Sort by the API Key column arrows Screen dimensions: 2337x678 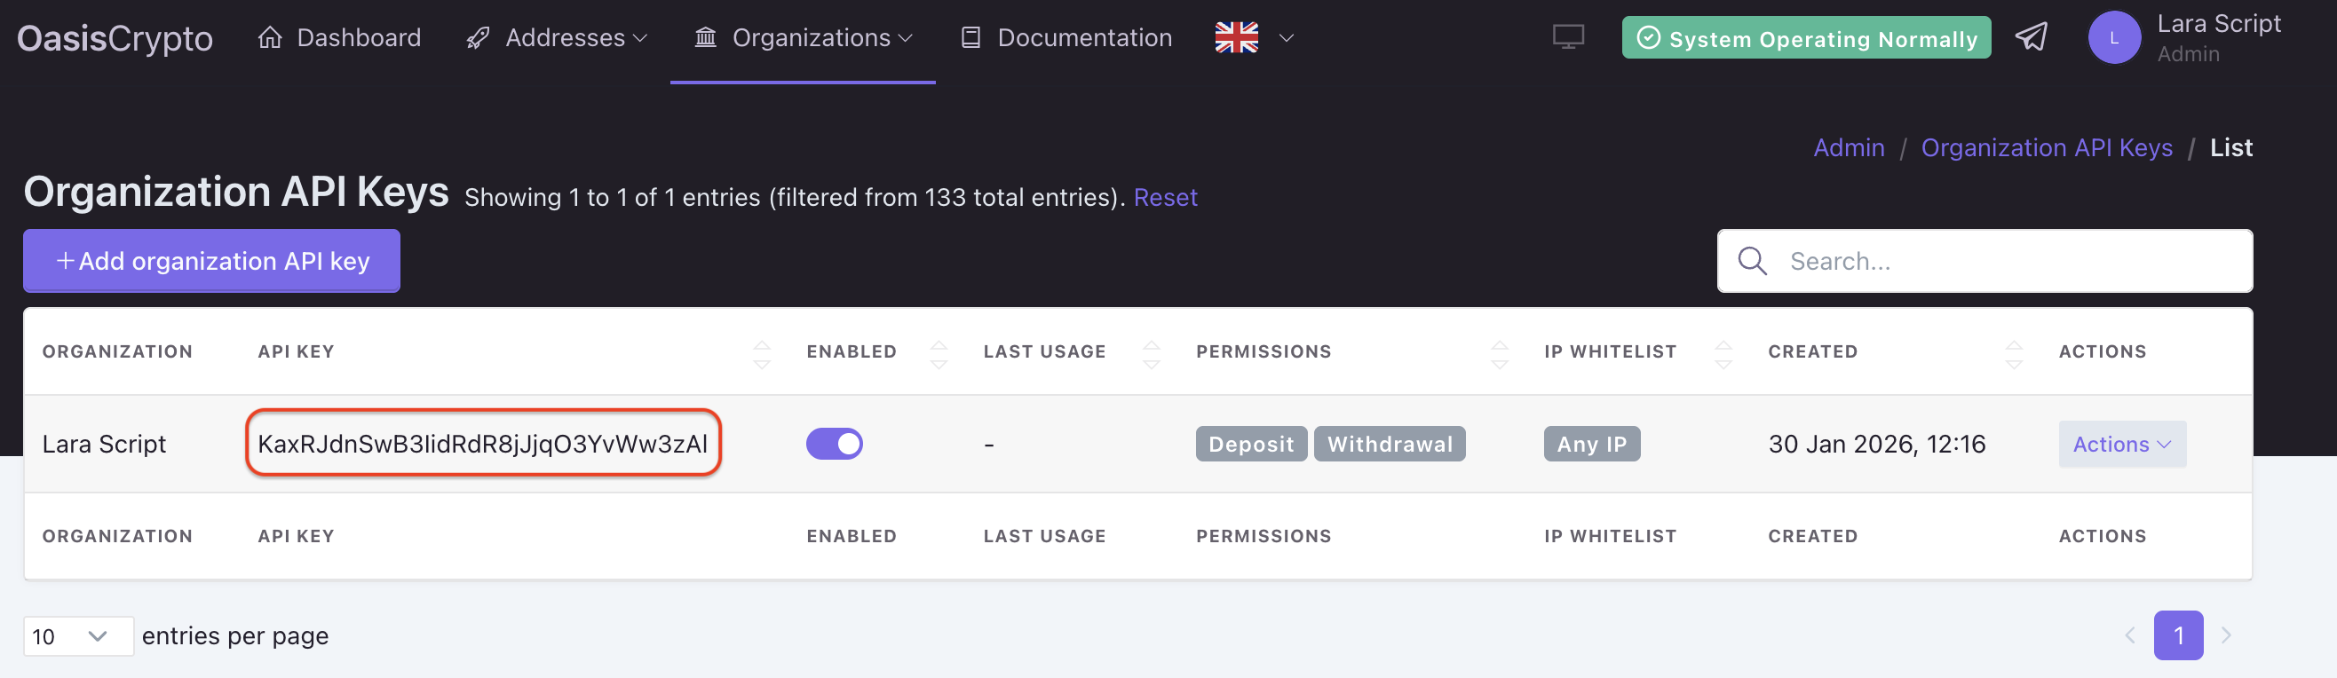[762, 353]
